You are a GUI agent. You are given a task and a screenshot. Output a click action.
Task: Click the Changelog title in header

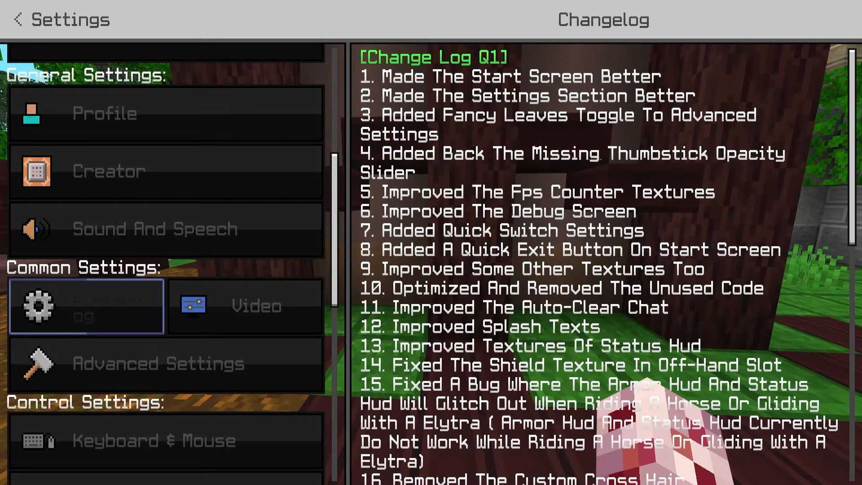(603, 20)
